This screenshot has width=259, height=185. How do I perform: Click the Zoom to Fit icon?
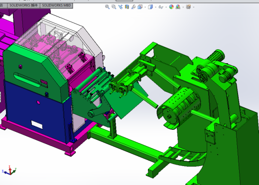(x=107, y=7)
